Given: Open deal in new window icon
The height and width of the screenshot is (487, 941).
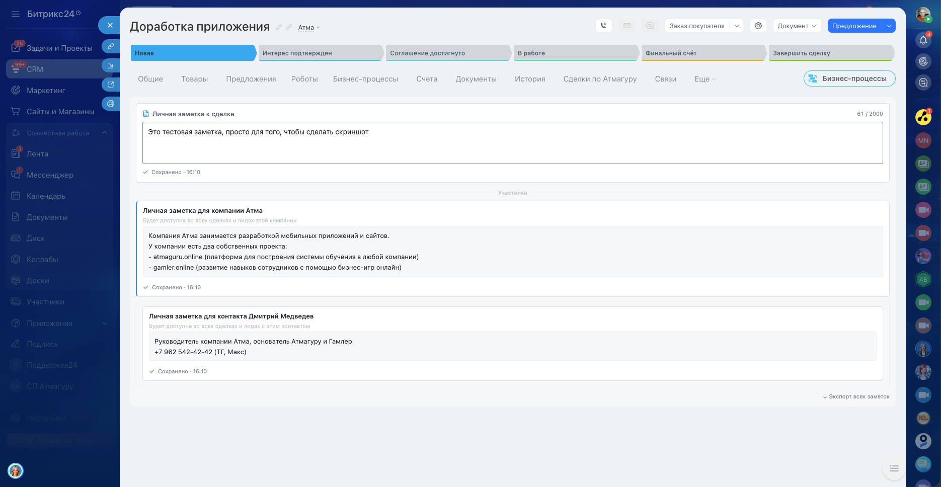Looking at the screenshot, I should 111,85.
